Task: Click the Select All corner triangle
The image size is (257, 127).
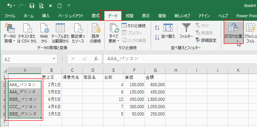Action: 5,71
